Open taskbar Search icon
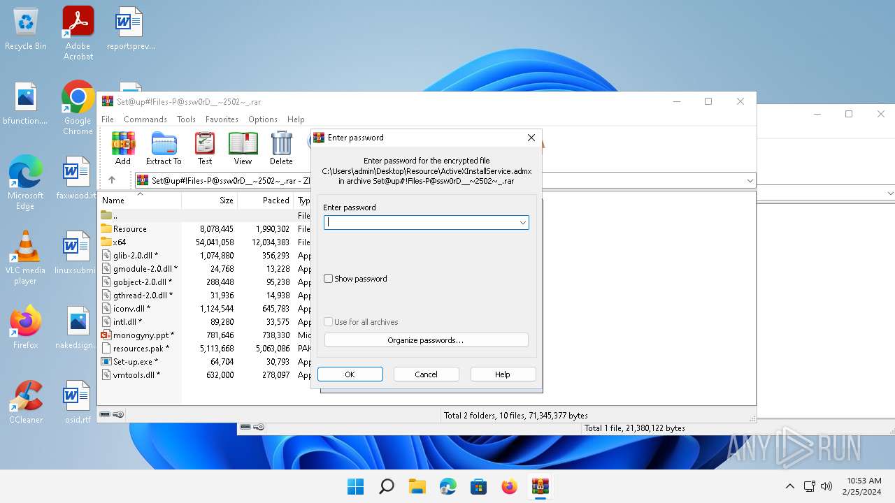This screenshot has width=895, height=503. 386,486
